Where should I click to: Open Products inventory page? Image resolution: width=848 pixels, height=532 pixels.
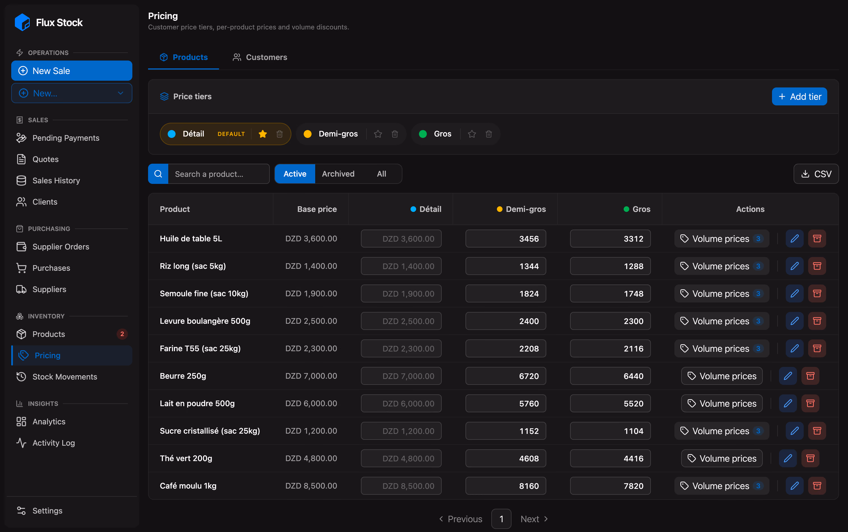pos(72,334)
